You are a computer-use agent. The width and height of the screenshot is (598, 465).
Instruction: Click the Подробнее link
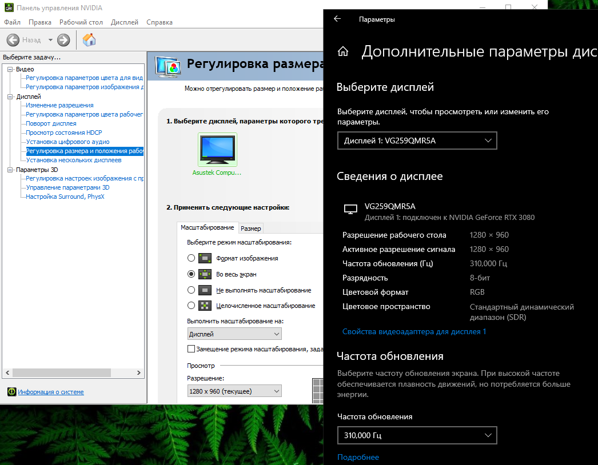click(x=358, y=457)
